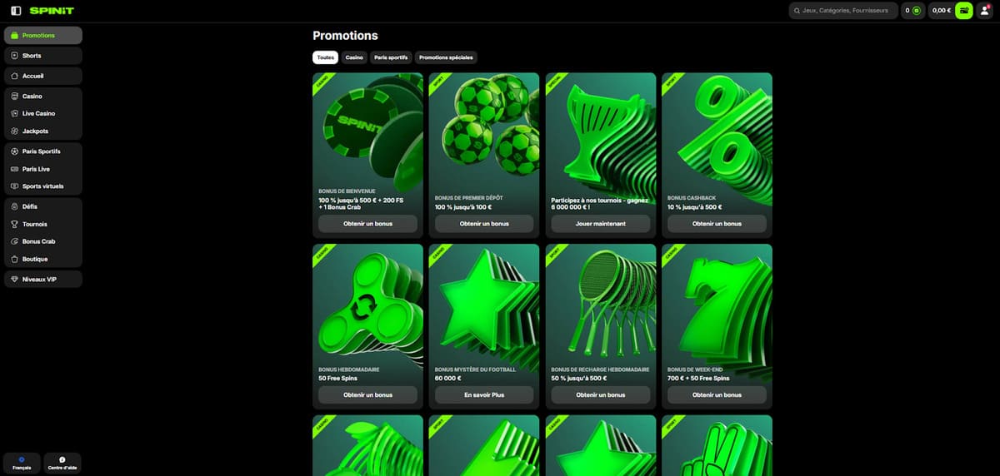Click Obtenir un bonus for Bonus de Bienvenue

click(367, 224)
